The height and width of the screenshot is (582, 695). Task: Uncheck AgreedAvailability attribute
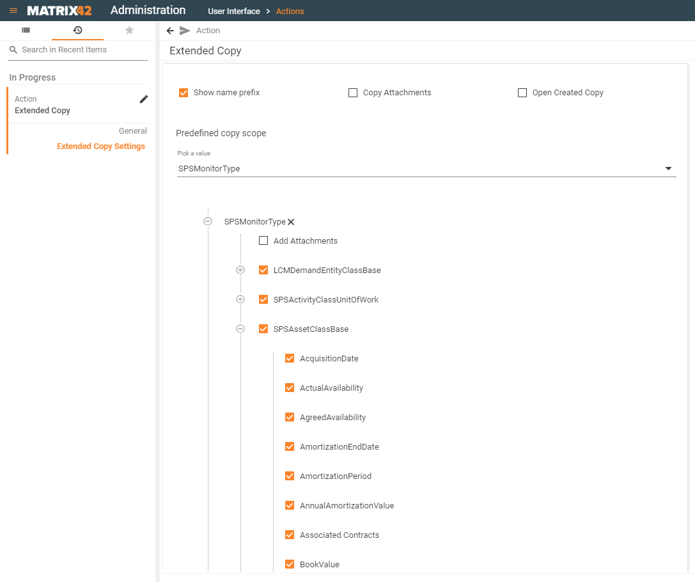click(x=290, y=417)
